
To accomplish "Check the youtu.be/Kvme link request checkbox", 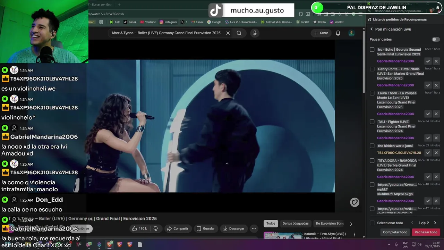I will [x=372, y=185].
